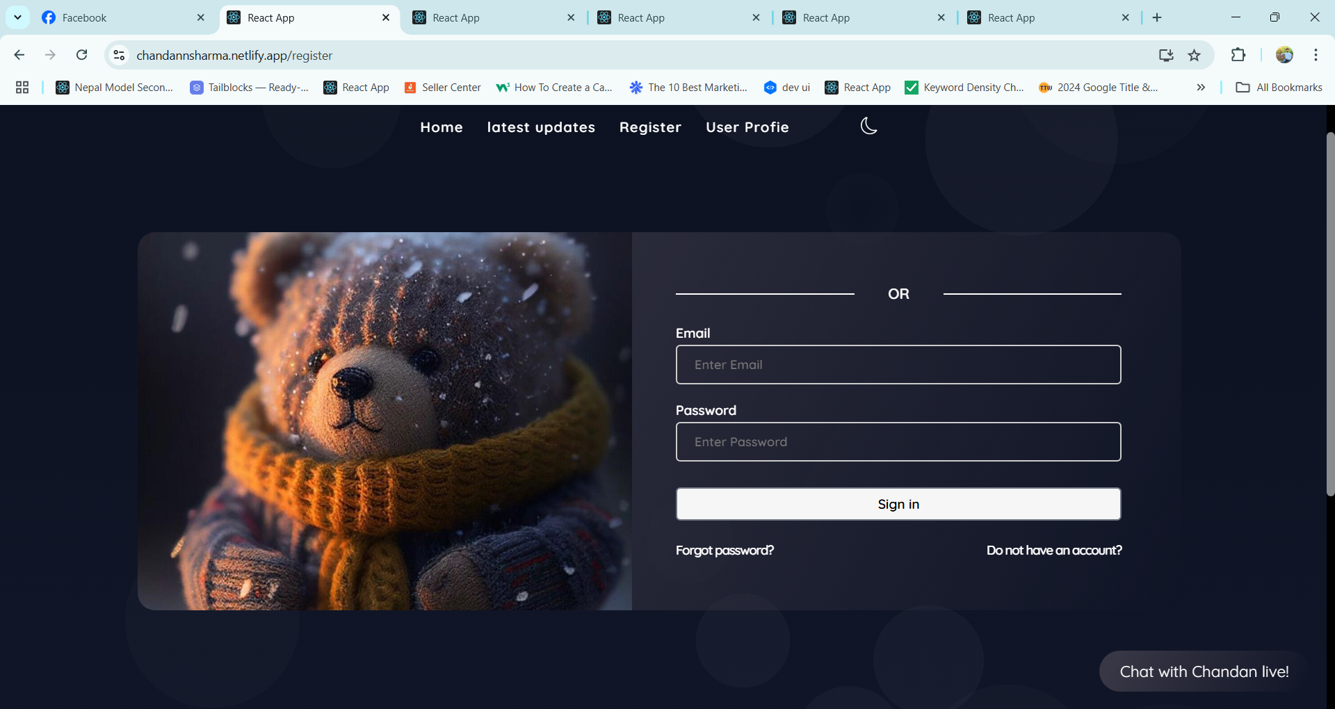This screenshot has height=709, width=1335.
Task: View site information icon beside URL
Action: click(119, 55)
